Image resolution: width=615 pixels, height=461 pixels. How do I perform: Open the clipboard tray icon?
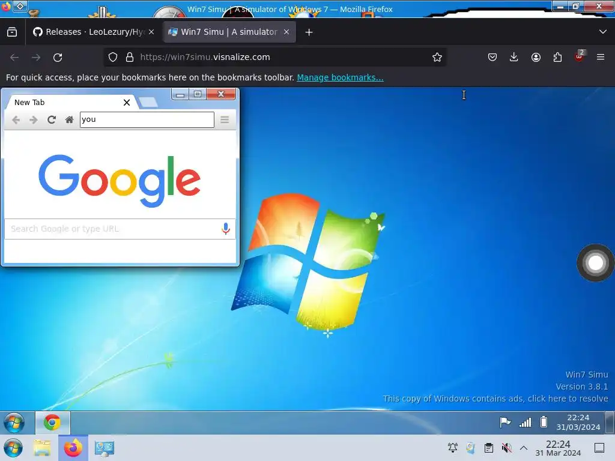pyautogui.click(x=489, y=448)
